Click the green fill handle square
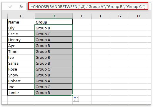This screenshot has height=107, width=153. click(72, 95)
